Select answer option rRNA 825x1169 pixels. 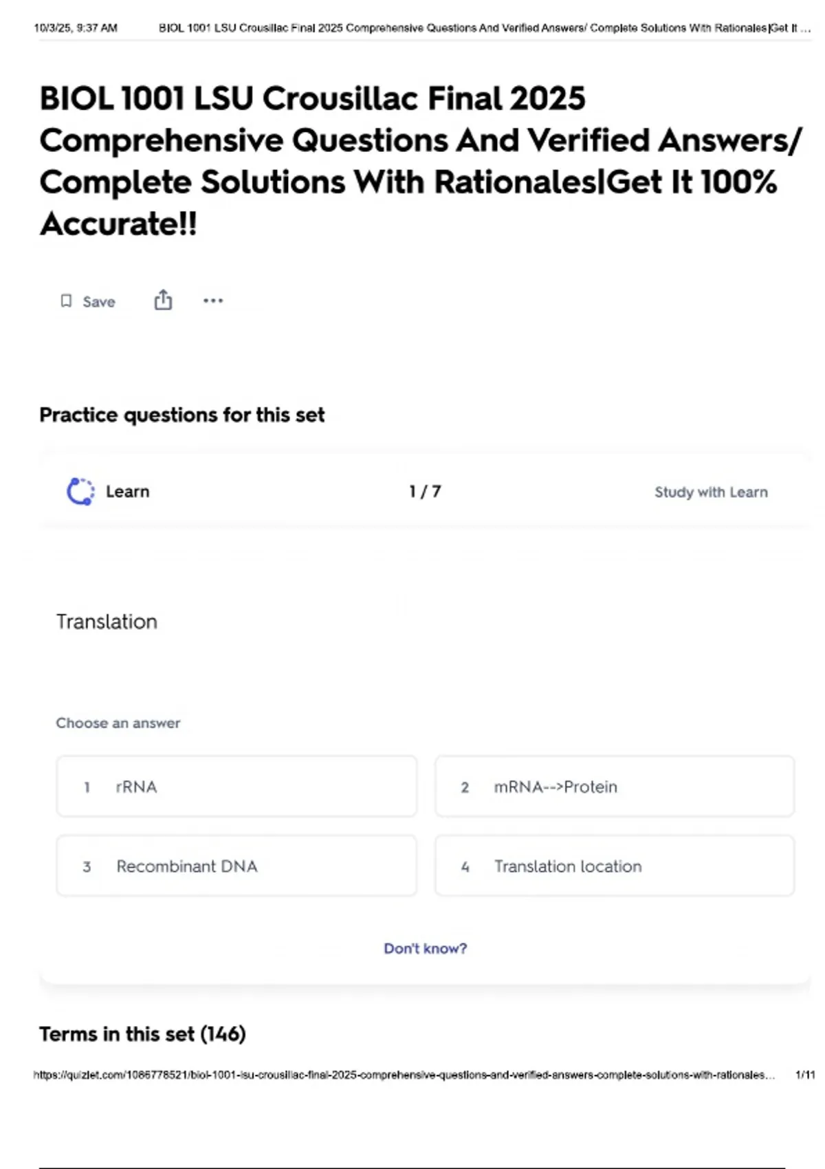[236, 787]
